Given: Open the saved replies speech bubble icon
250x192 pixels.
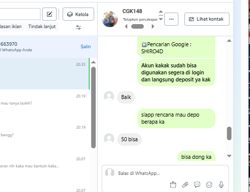Looking at the screenshot, I should coord(197,184).
